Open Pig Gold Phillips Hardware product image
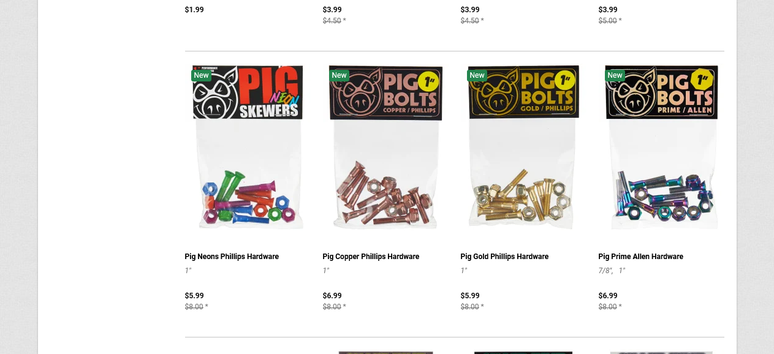 pyautogui.click(x=523, y=147)
